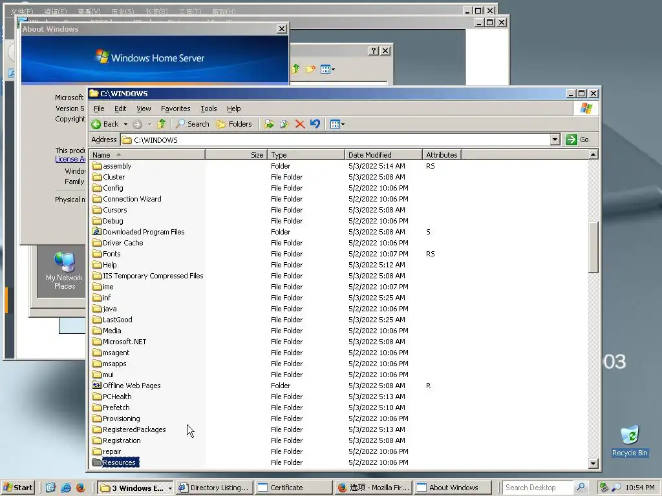Image resolution: width=662 pixels, height=496 pixels.
Task: Click the file list scroll up arrow
Action: coord(593,155)
